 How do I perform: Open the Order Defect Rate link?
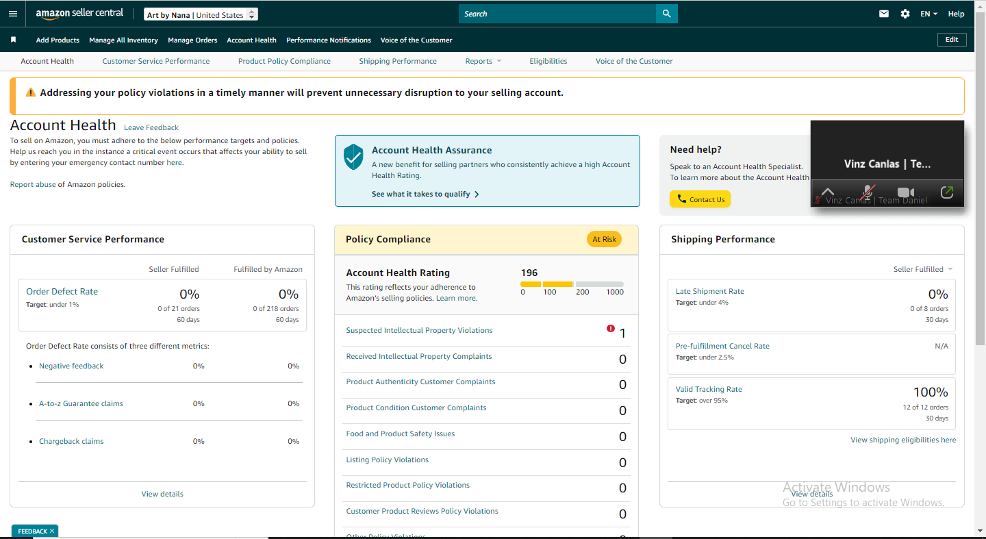(62, 291)
